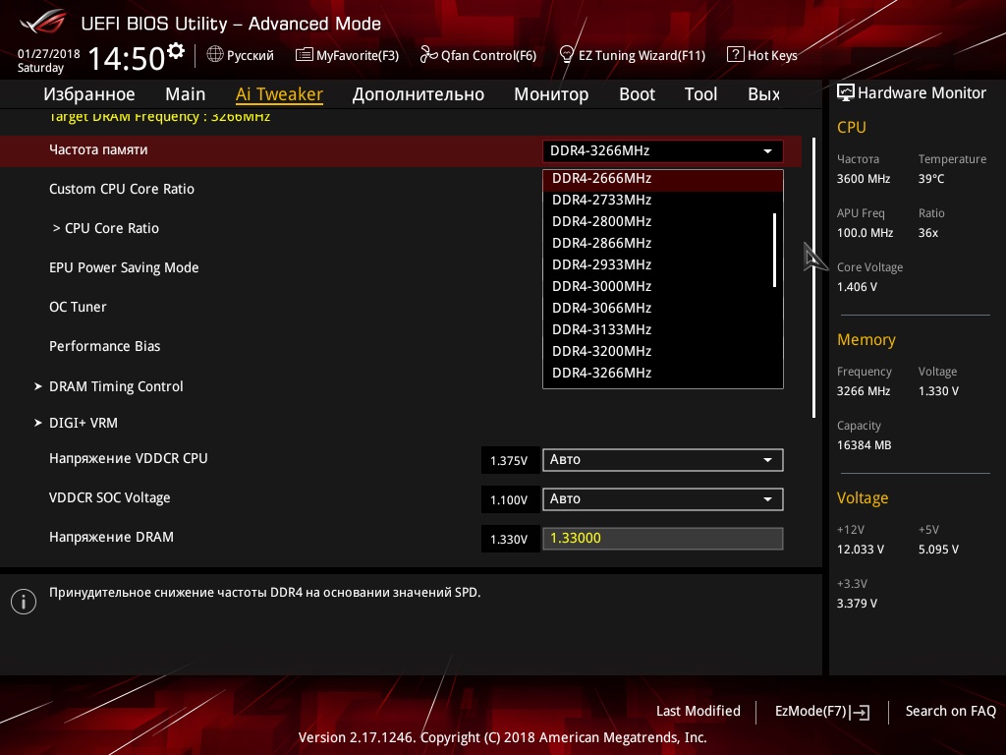Screen dimensions: 1006x755
Task: Pick DDR4-2933MHz option
Action: (x=663, y=264)
